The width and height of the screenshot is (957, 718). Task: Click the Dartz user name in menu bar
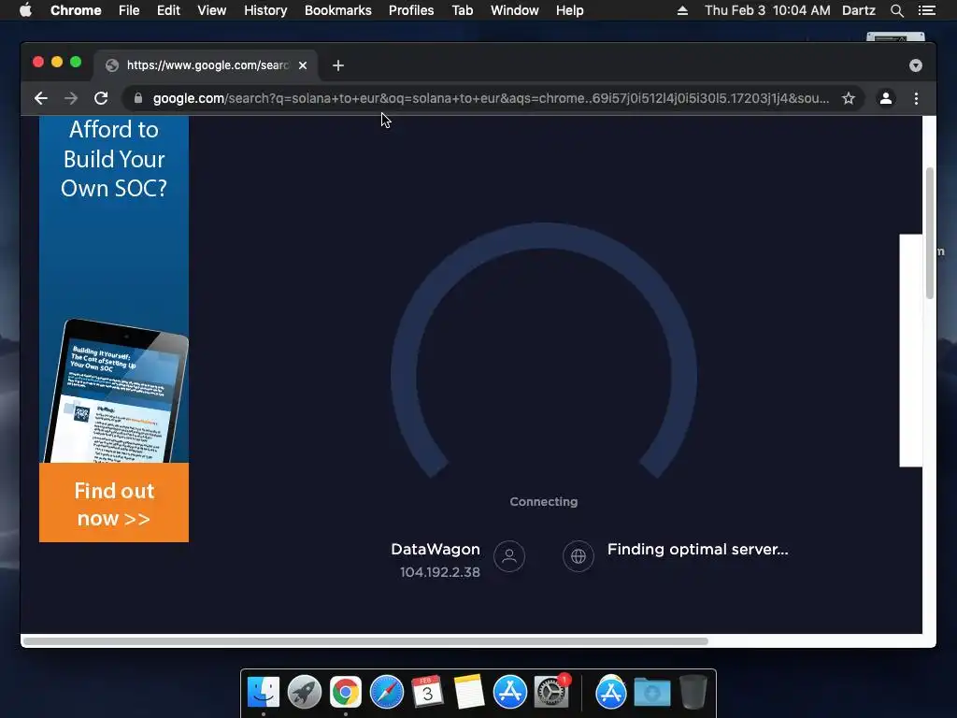(x=859, y=10)
